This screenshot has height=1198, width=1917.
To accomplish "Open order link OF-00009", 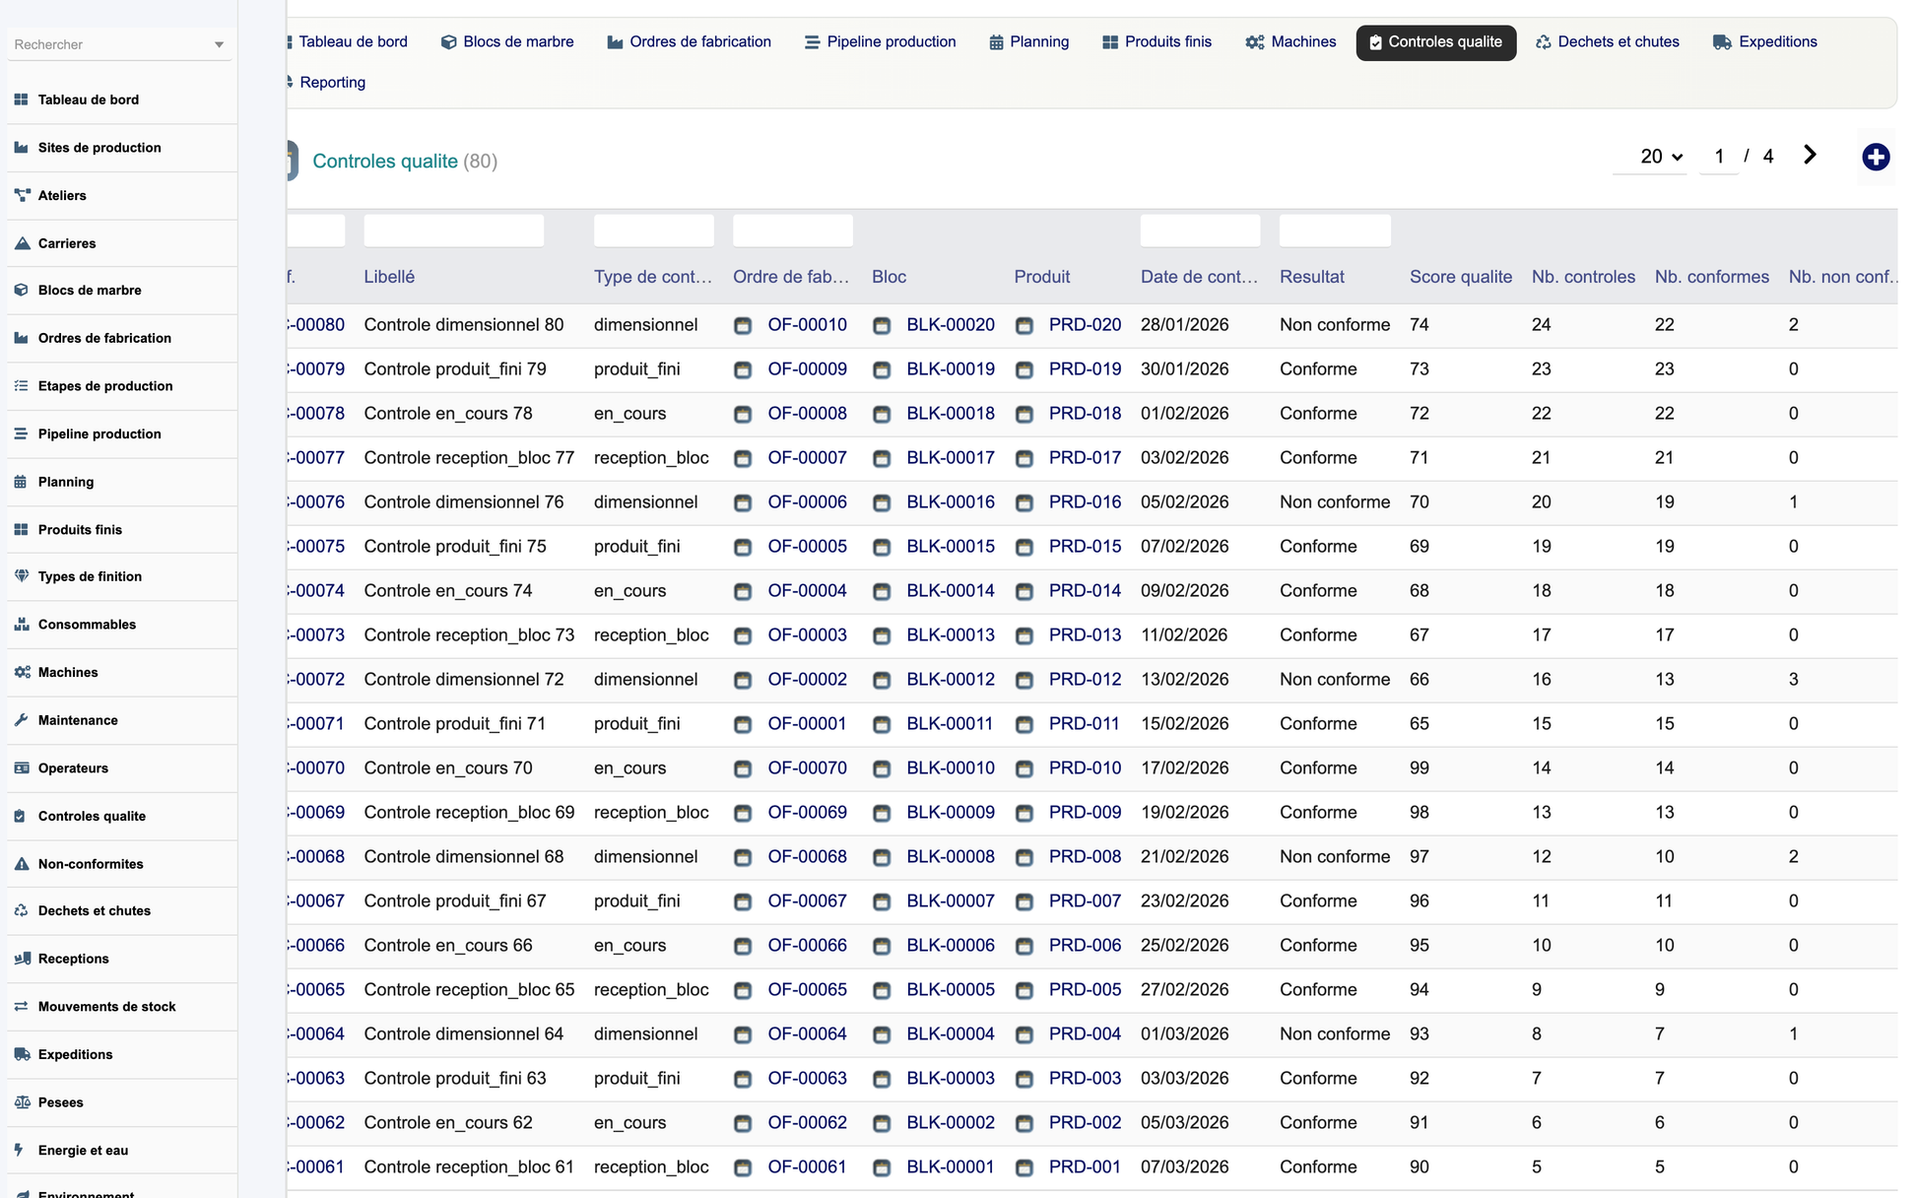I will (807, 369).
